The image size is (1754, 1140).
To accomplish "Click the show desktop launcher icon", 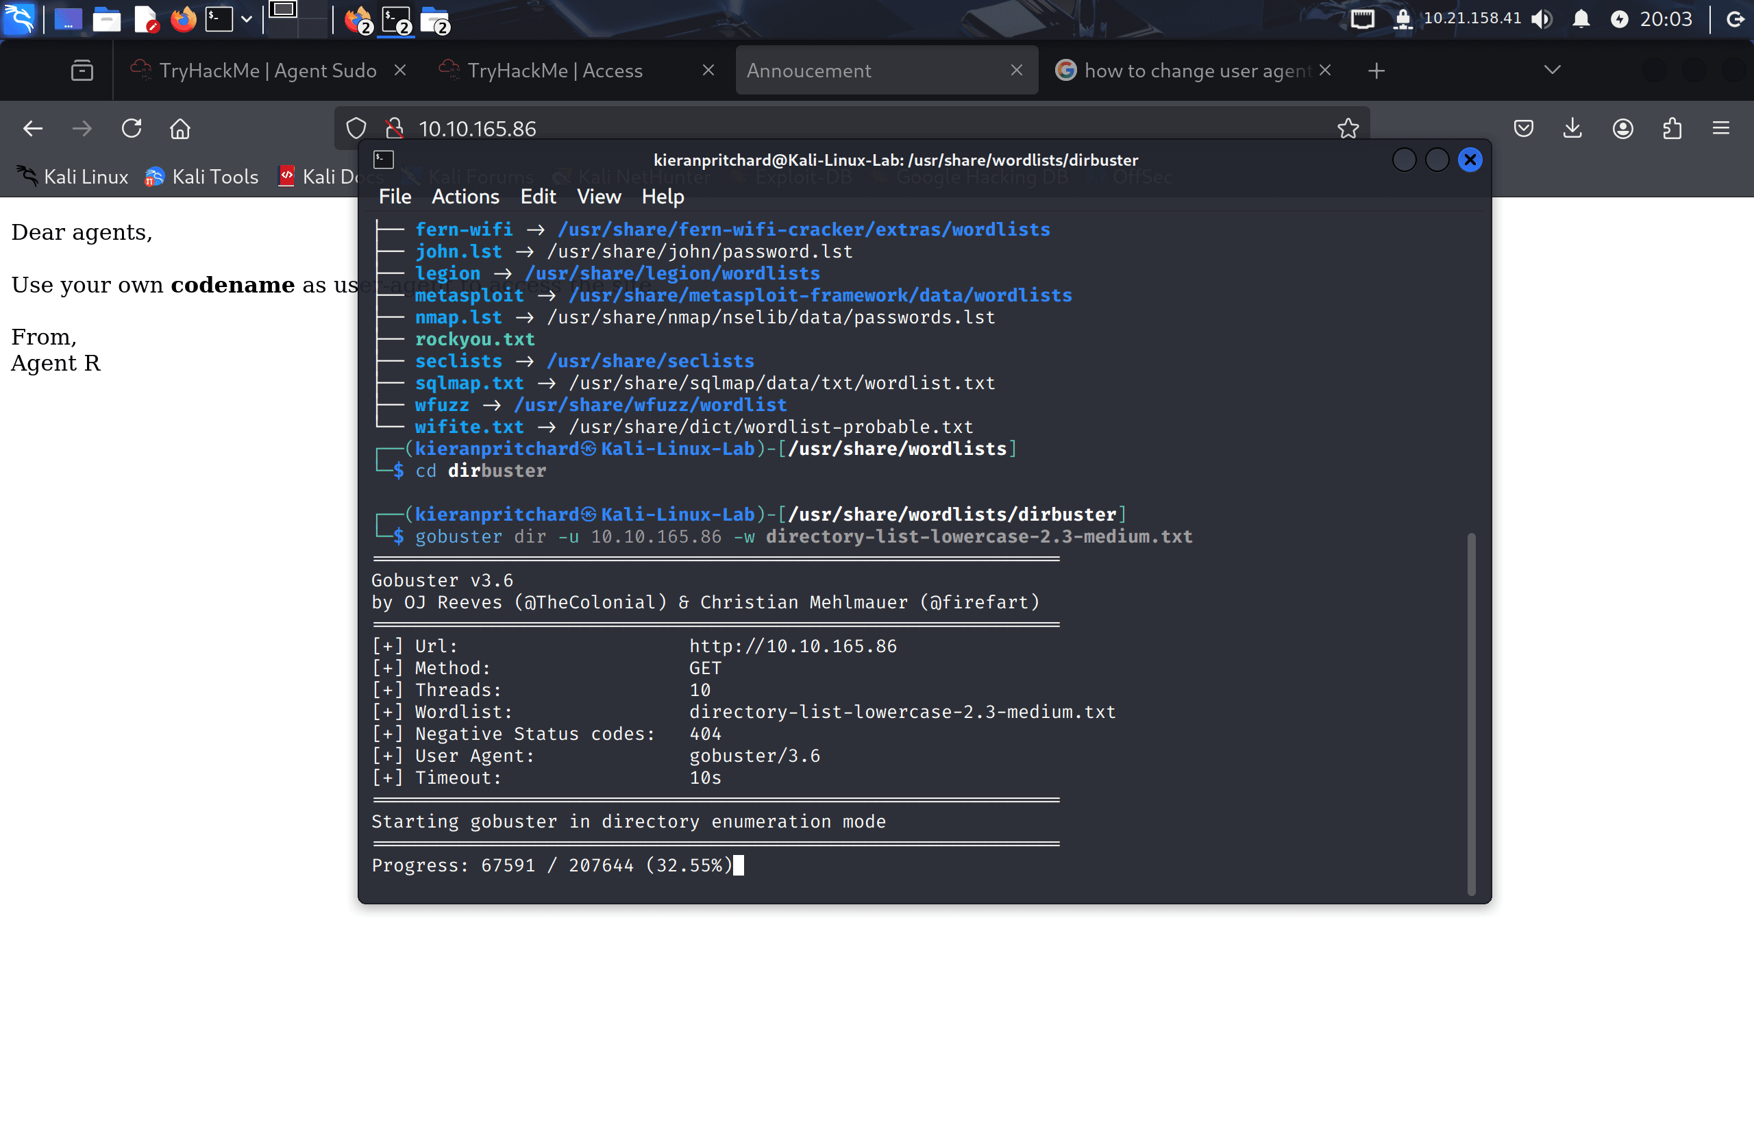I will pyautogui.click(x=68, y=19).
